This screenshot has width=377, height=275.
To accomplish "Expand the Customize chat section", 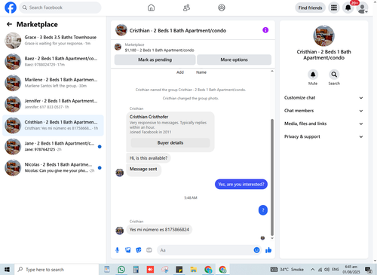I will tap(323, 98).
